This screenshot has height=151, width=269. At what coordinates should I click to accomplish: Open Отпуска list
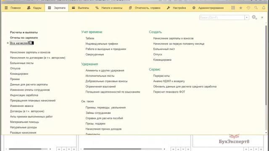[x=15, y=68]
